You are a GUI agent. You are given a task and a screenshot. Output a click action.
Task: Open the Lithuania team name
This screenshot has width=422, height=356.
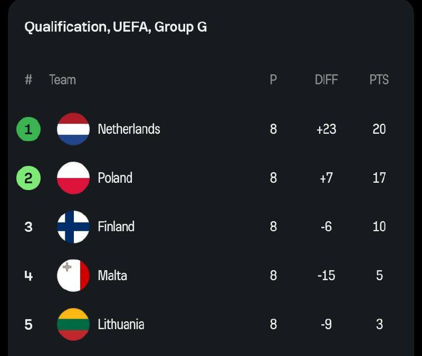click(x=121, y=324)
